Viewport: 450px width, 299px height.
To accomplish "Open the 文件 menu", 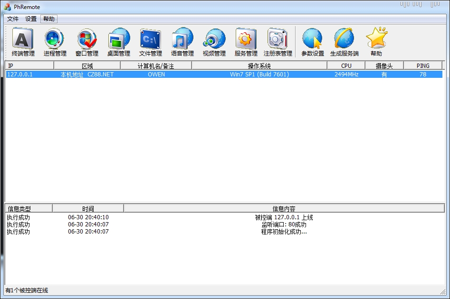I will [x=13, y=19].
